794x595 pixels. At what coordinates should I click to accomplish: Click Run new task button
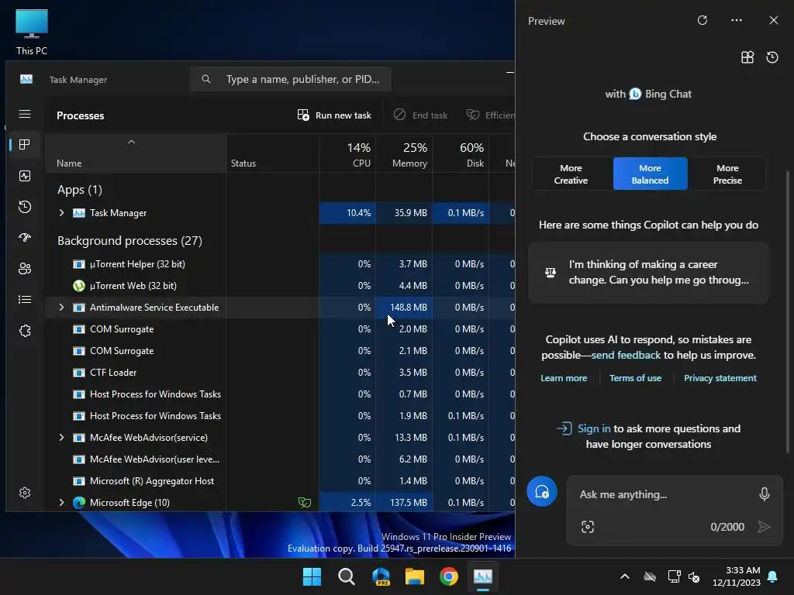[x=334, y=115]
